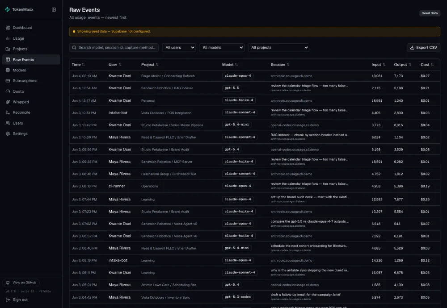Click the gpt-5.5 model badge

pyautogui.click(x=232, y=88)
